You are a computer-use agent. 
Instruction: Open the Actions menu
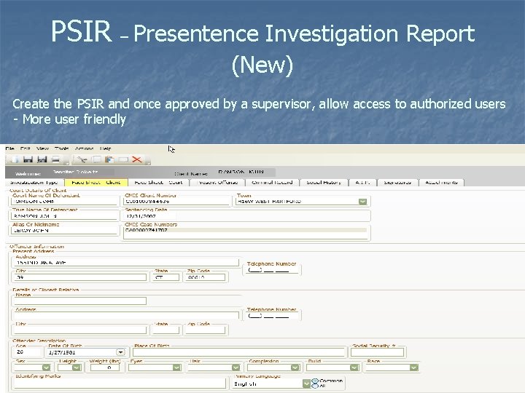84,148
